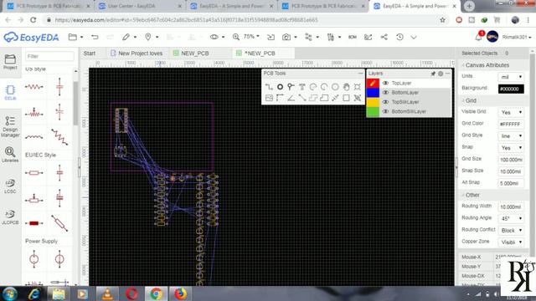536x301 pixels.
Task: Select the TopSilkLayer yellow color swatch
Action: 373,102
